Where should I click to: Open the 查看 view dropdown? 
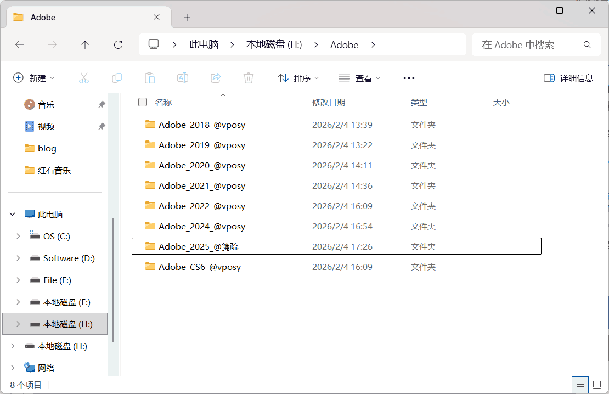[x=359, y=78]
